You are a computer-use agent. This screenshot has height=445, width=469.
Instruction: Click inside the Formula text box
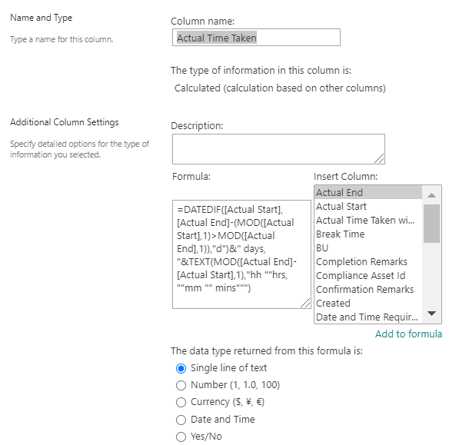click(241, 254)
